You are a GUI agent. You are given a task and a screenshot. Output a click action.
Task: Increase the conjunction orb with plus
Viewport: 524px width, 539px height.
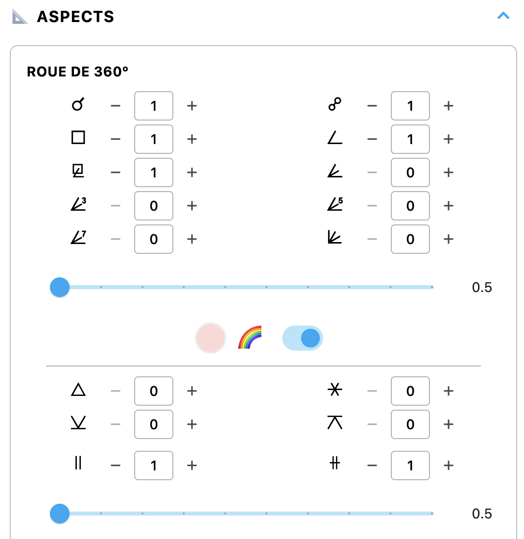pos(192,106)
